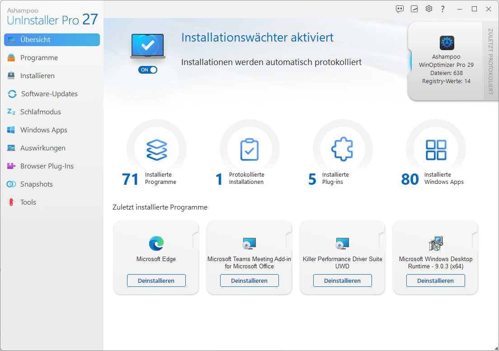Click the Schlafmodus Zz icon
The width and height of the screenshot is (499, 351).
click(x=11, y=112)
